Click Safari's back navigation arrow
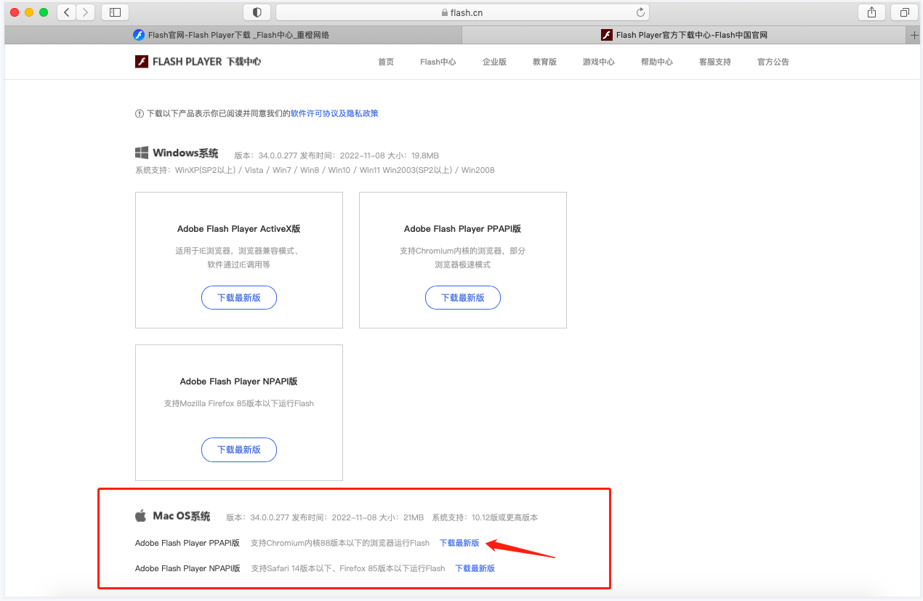The width and height of the screenshot is (923, 601). coord(67,12)
